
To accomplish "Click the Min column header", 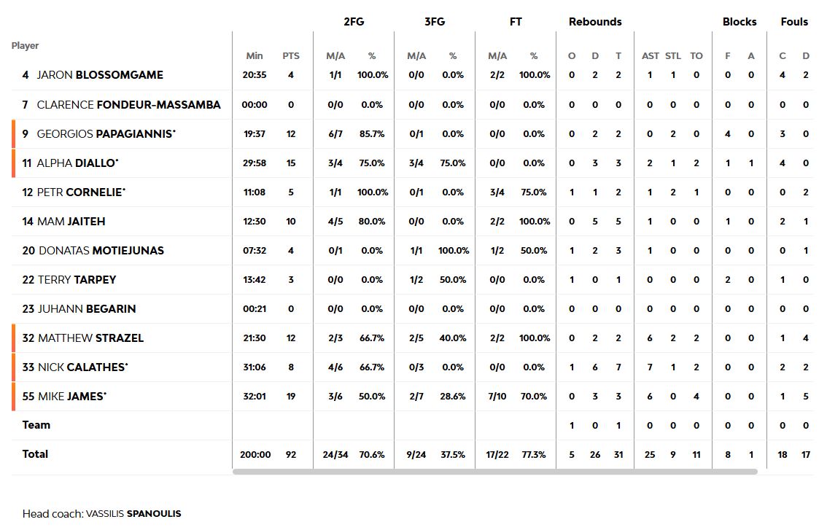I will (255, 56).
